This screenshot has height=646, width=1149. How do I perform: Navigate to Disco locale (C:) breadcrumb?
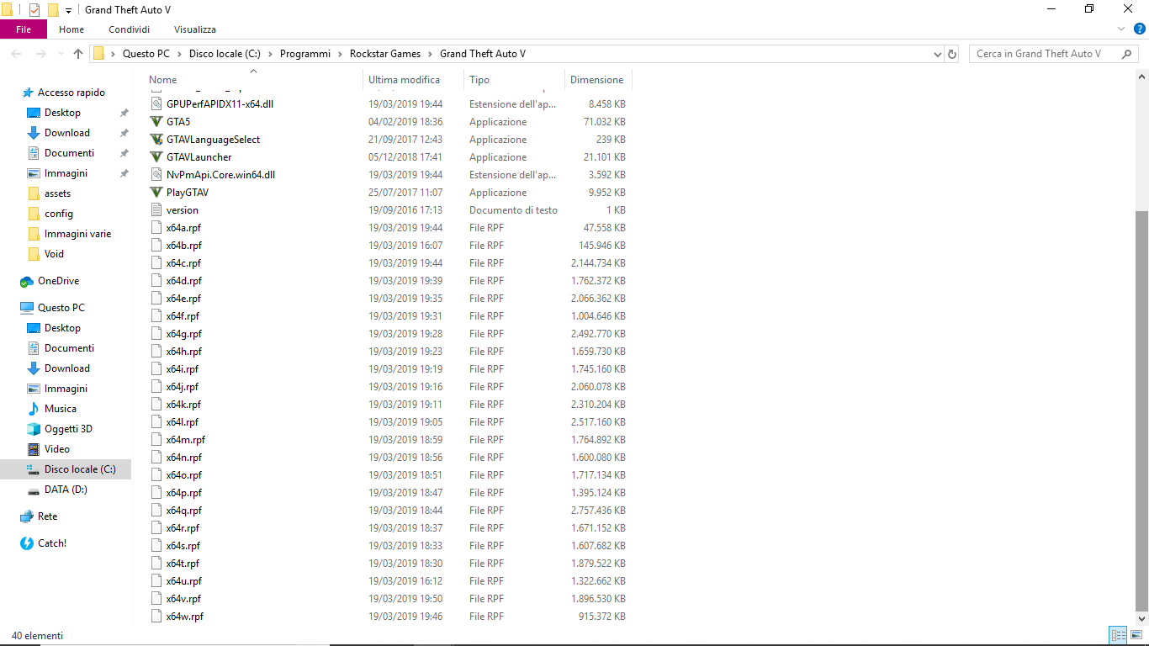coord(224,54)
